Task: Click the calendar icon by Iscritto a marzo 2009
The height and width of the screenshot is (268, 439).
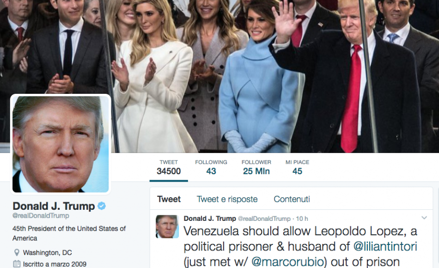Action: click(x=17, y=264)
